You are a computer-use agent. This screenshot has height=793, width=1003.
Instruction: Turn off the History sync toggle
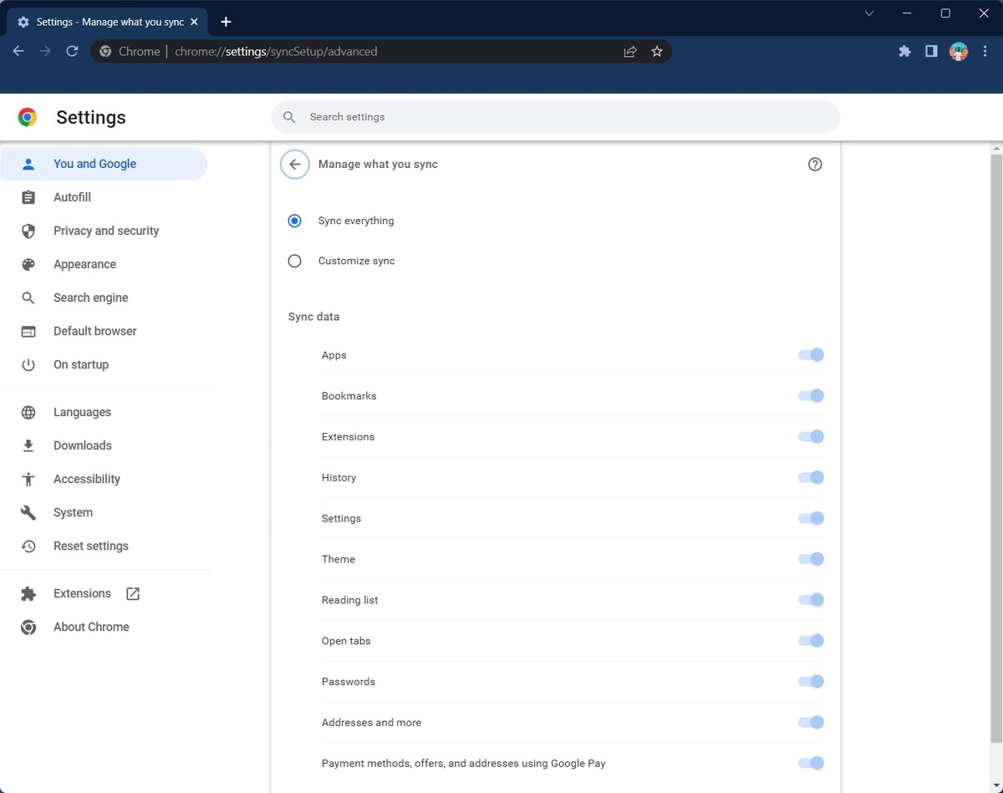coord(811,478)
